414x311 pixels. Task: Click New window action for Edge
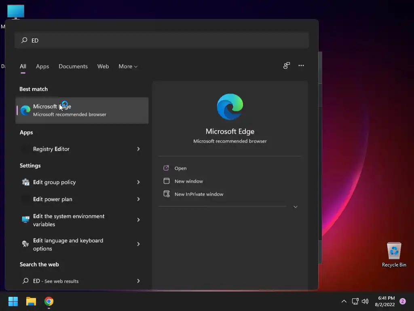coord(189,181)
